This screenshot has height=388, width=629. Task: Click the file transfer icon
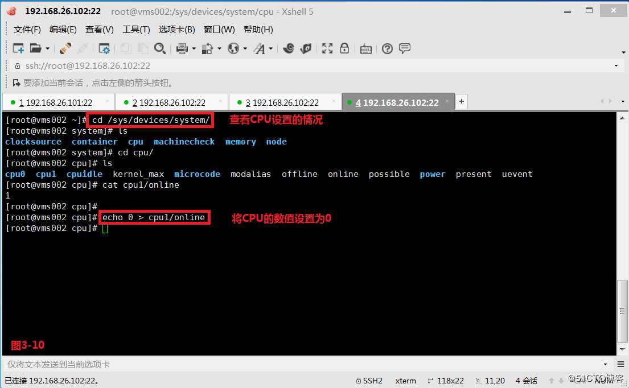click(207, 48)
